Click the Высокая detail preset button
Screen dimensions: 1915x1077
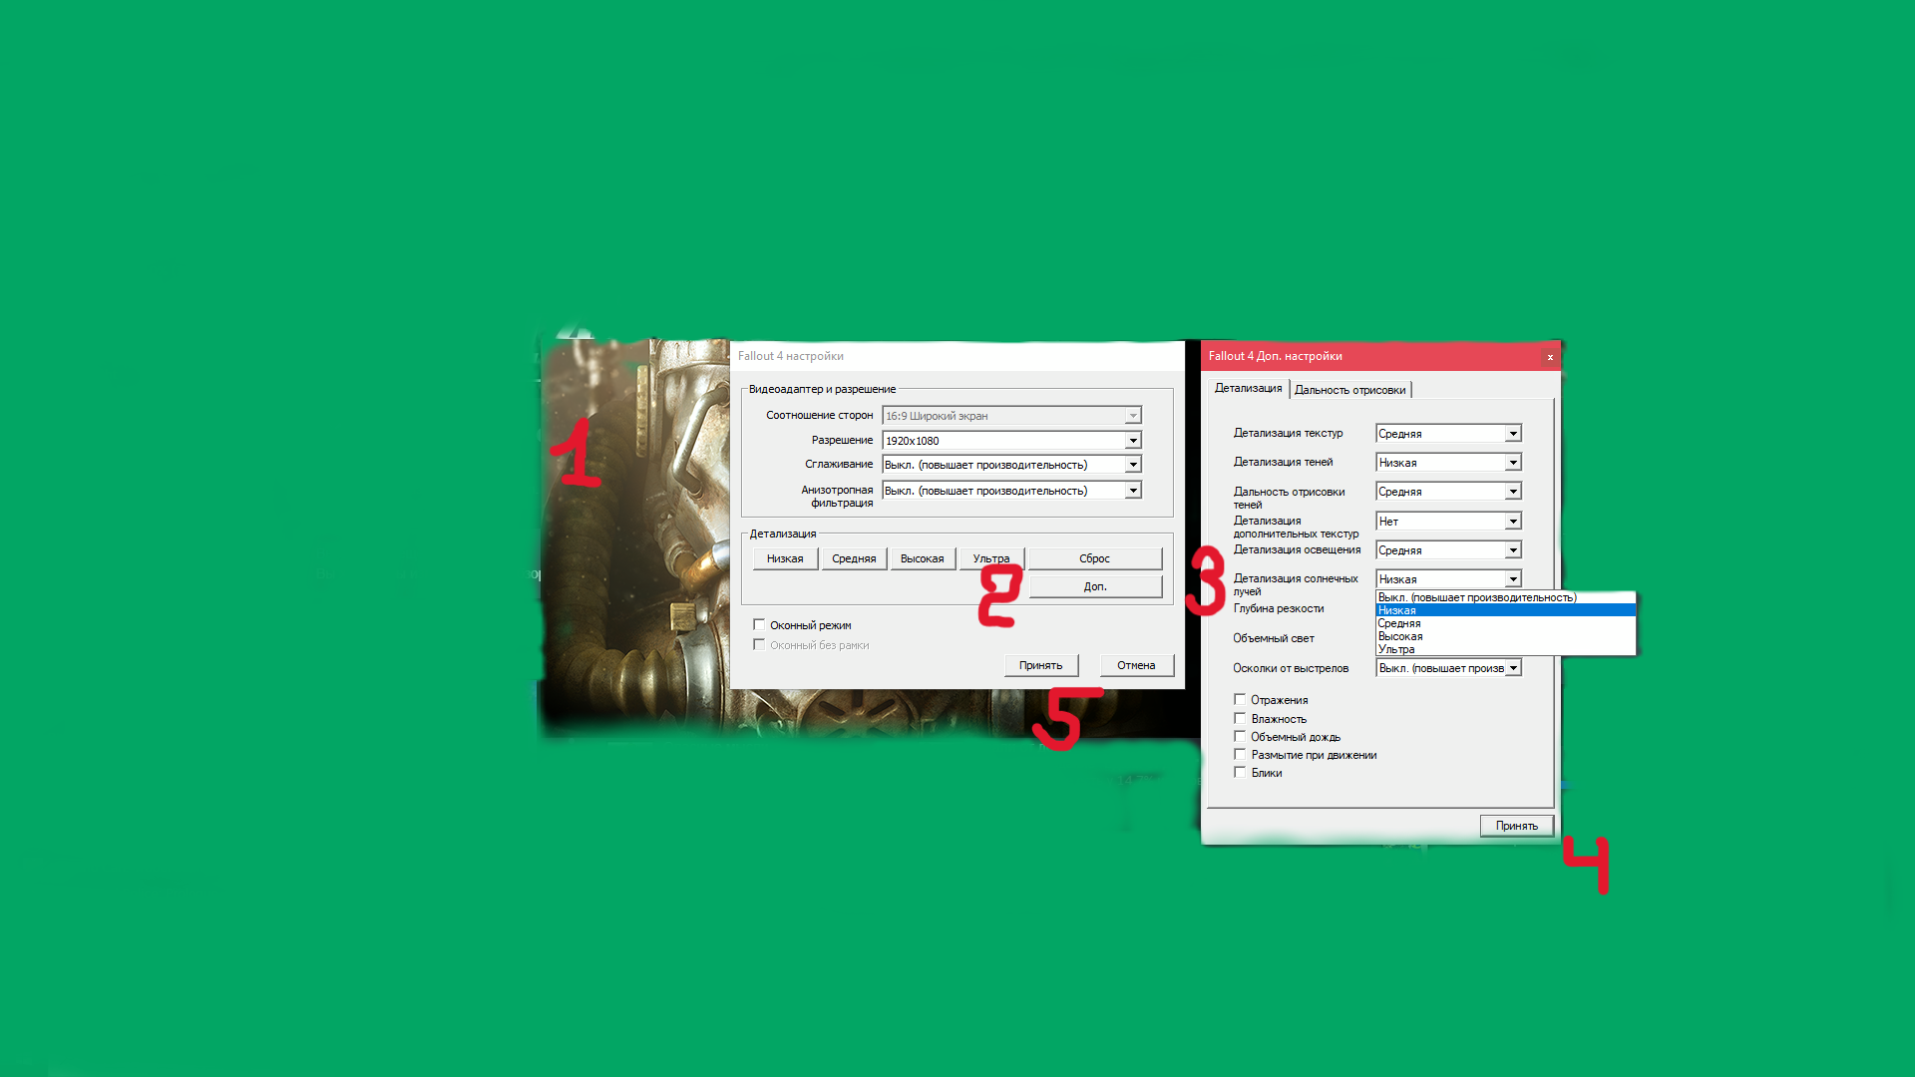[x=923, y=558]
